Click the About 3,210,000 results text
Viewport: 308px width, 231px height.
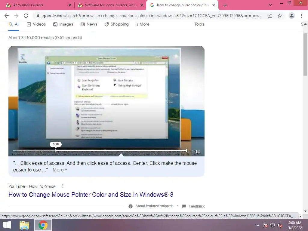point(45,38)
